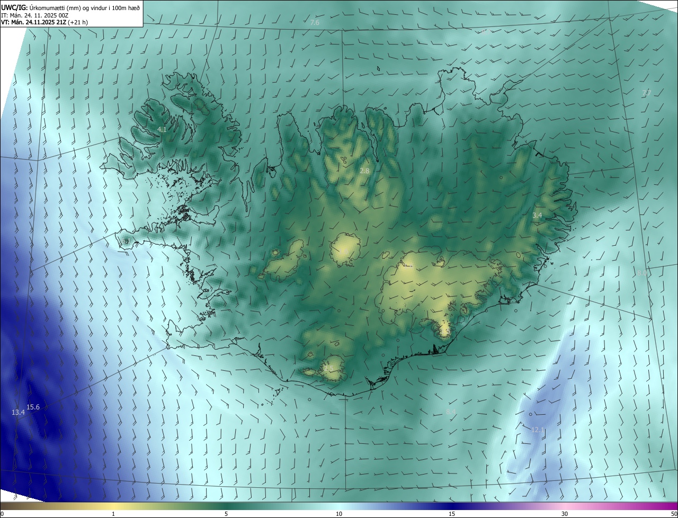Screen dimensions: 678x518
Task: Click the precipitable water color scale bar
Action: [339, 506]
